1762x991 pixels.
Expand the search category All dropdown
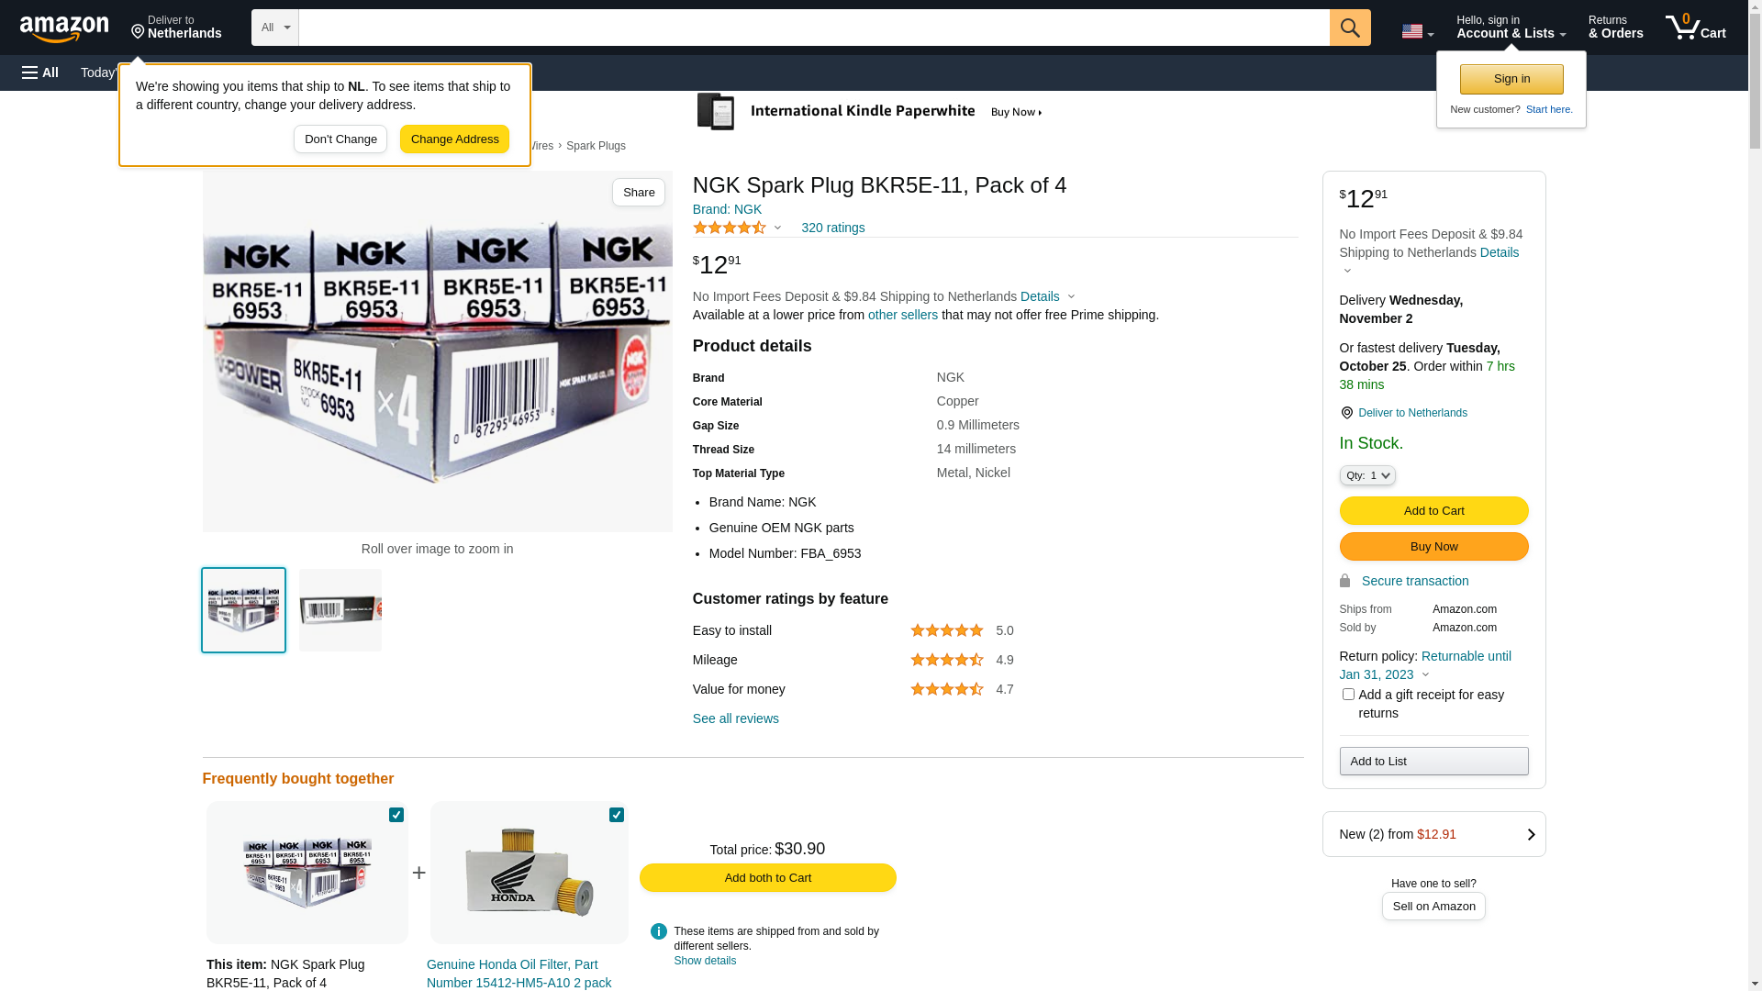pos(274,28)
